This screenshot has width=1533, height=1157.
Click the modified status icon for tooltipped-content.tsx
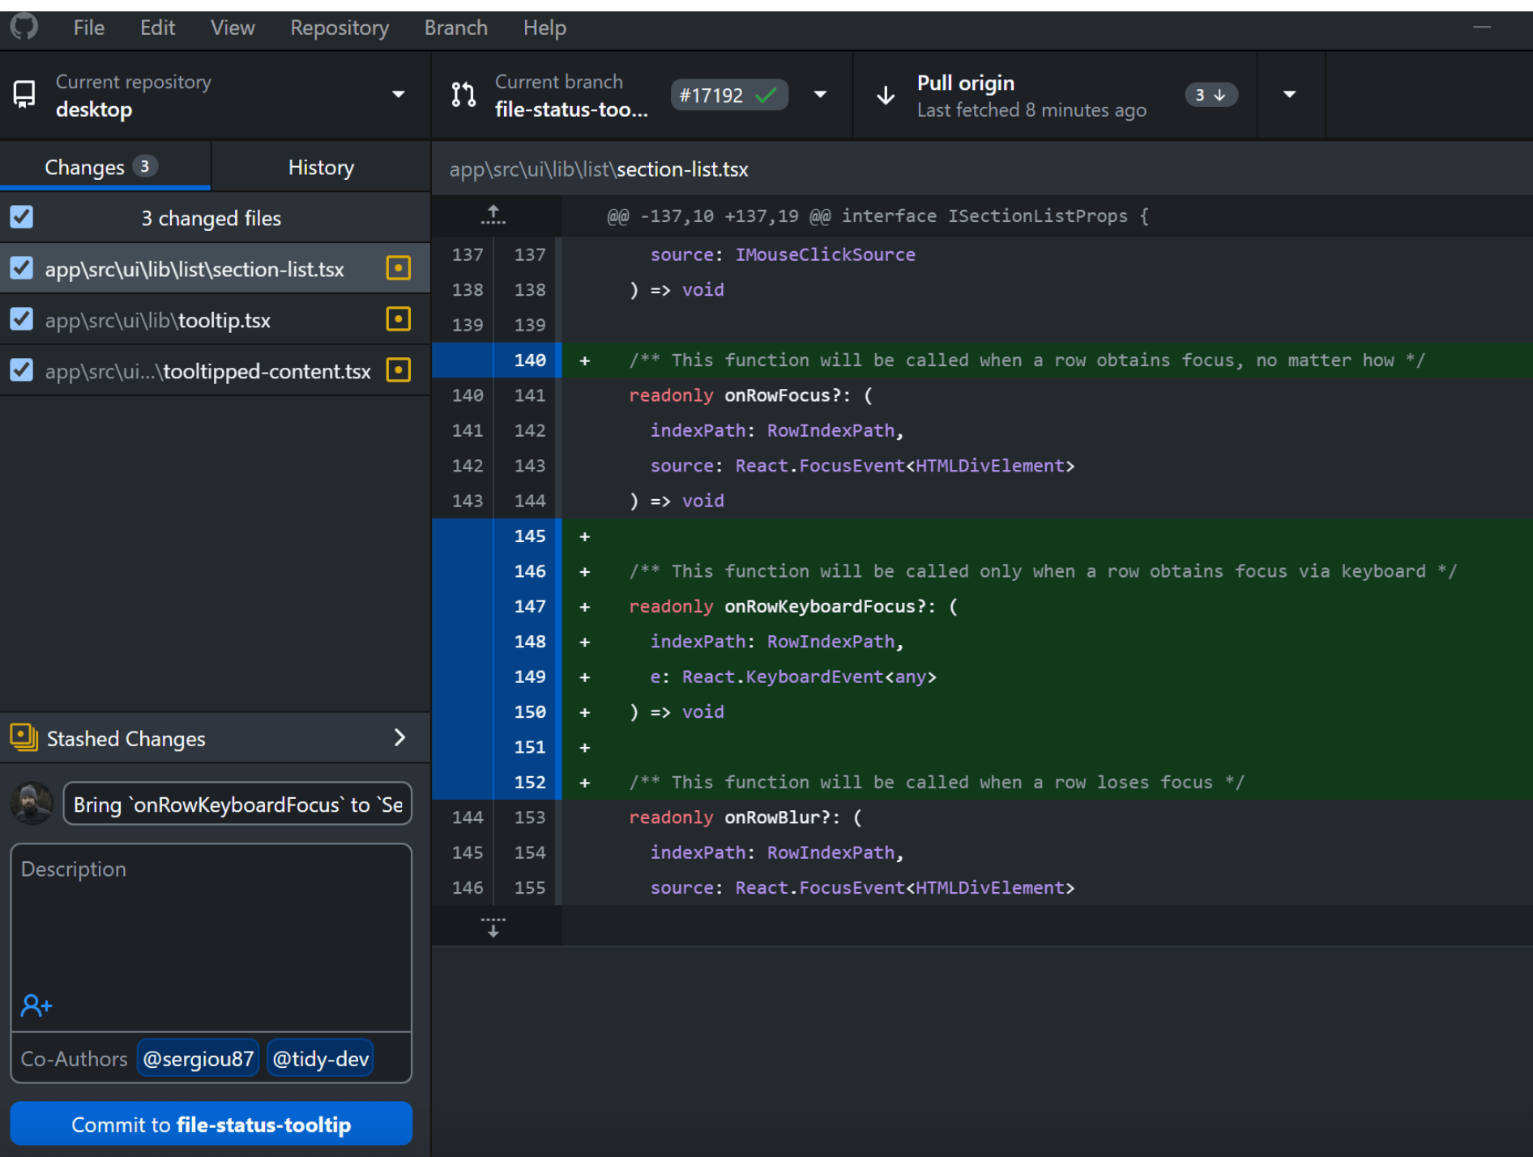pos(398,370)
